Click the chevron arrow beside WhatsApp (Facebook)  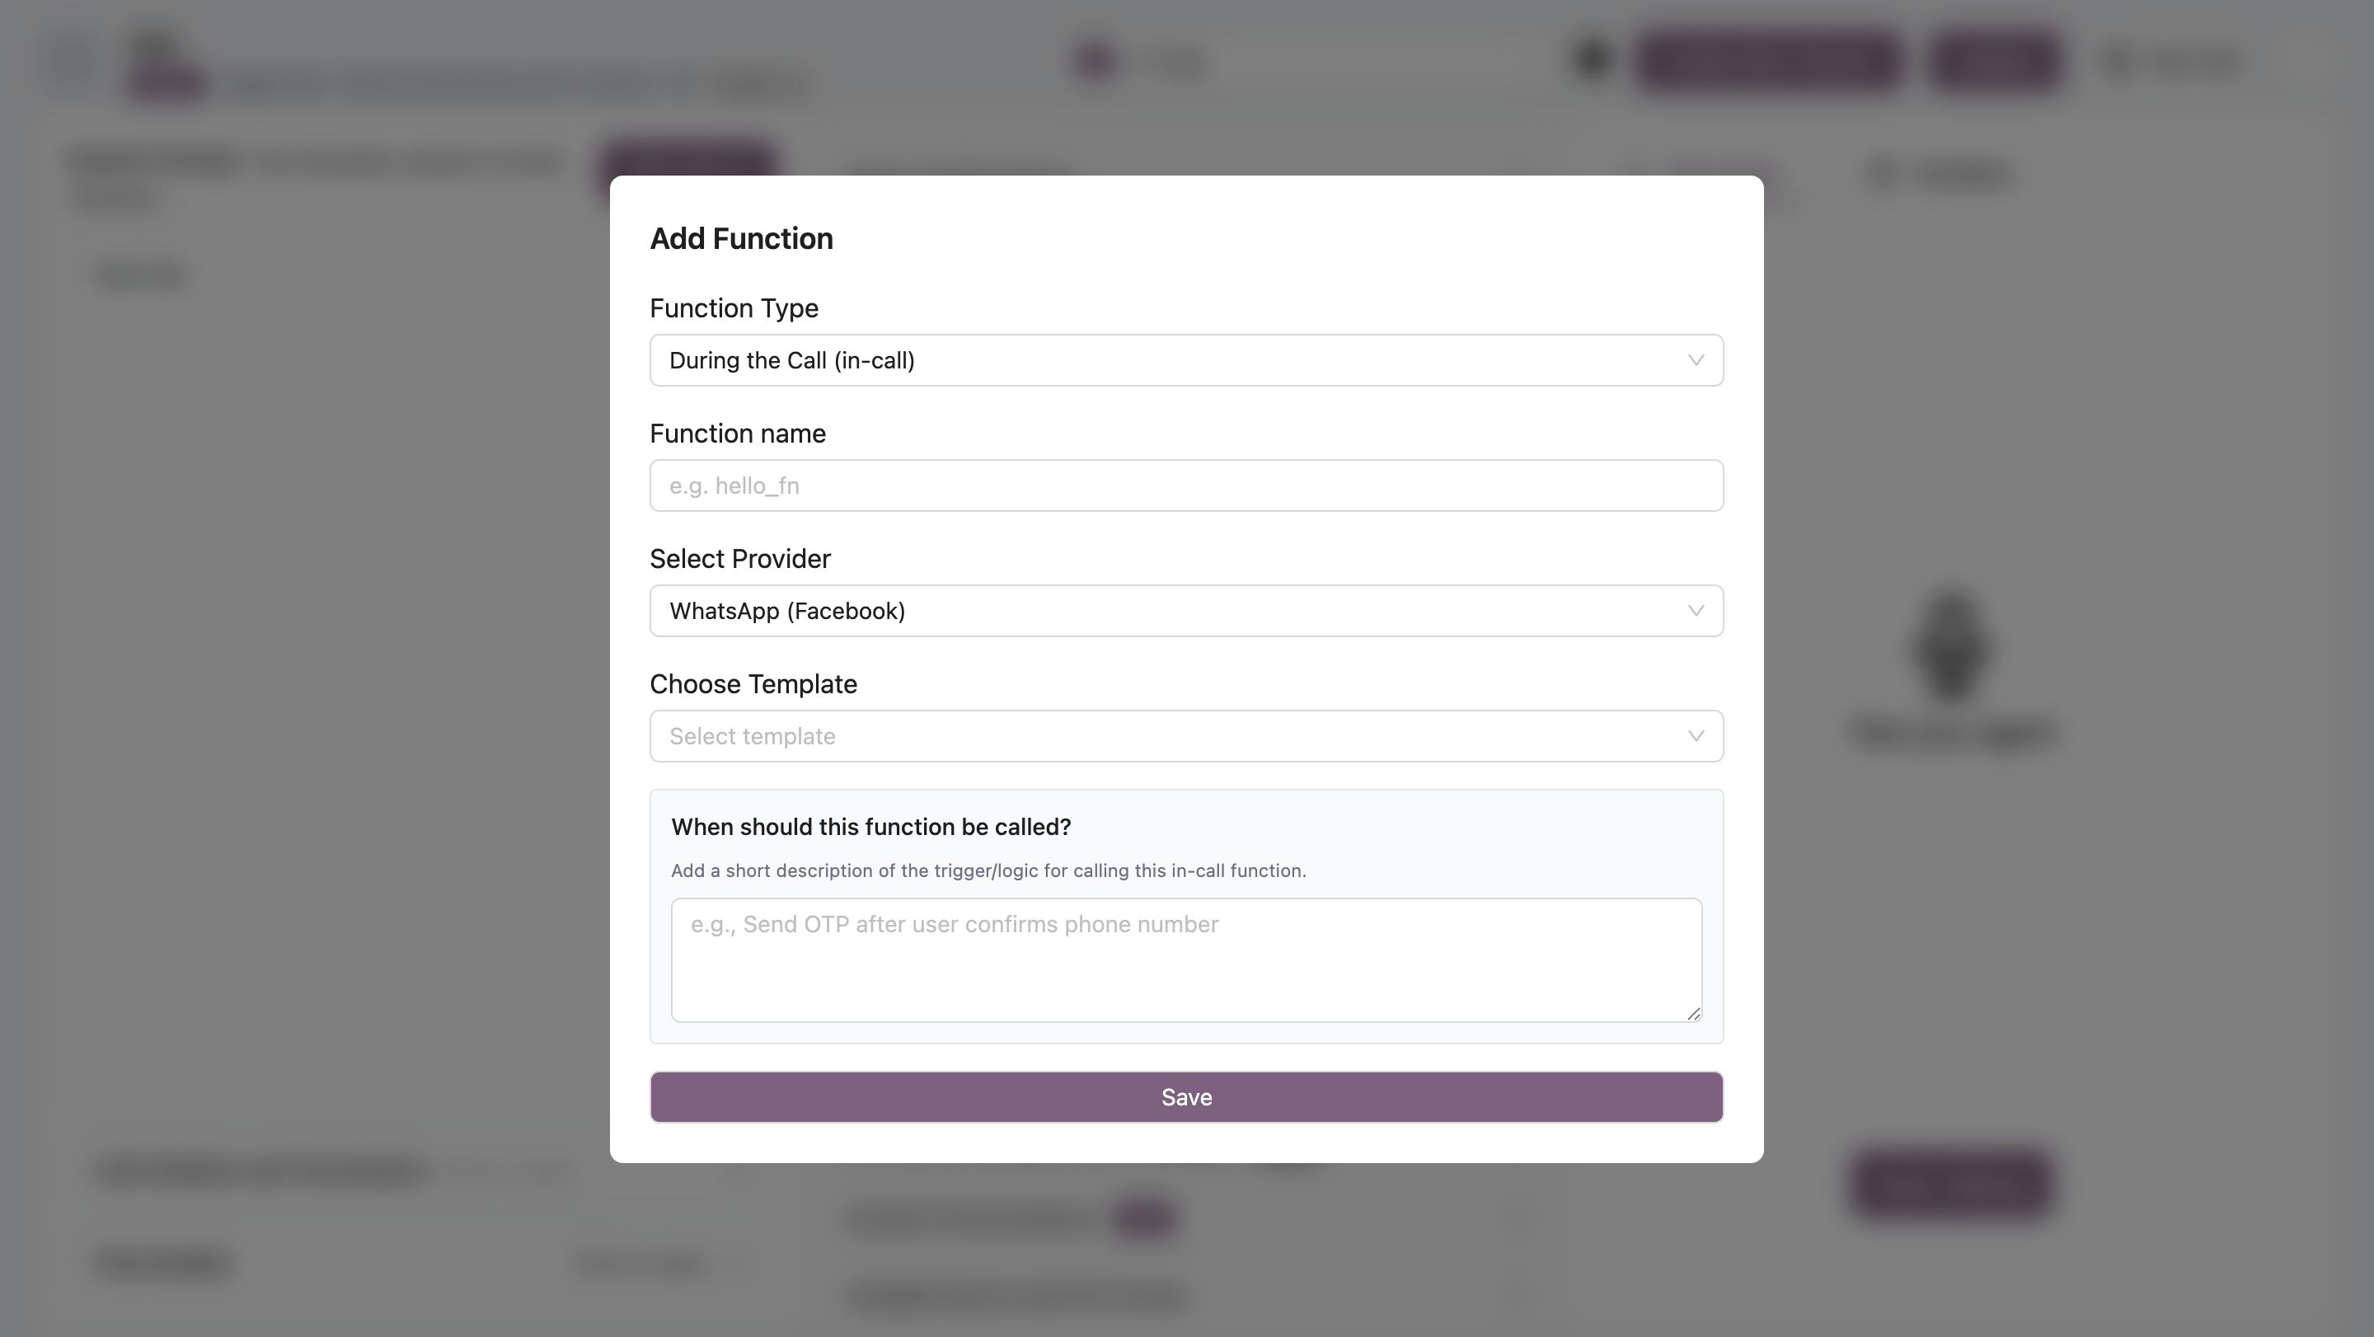[x=1695, y=611]
